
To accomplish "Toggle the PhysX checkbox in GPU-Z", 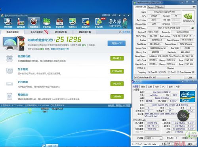I will point(169,72).
